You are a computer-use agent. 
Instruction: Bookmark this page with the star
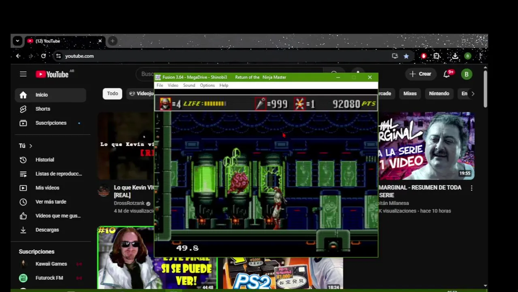click(x=406, y=56)
